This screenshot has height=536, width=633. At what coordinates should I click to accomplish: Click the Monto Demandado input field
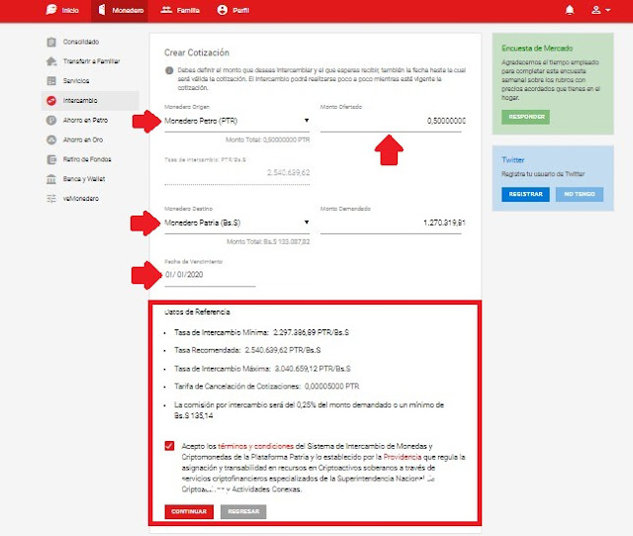(x=393, y=223)
